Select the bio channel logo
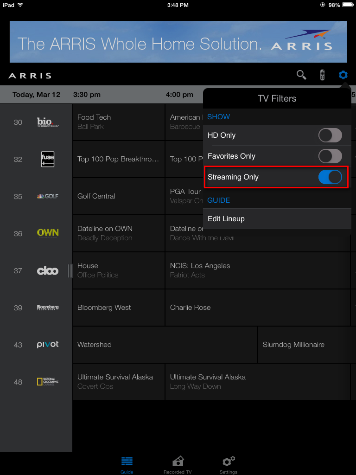The width and height of the screenshot is (356, 475). pyautogui.click(x=48, y=122)
